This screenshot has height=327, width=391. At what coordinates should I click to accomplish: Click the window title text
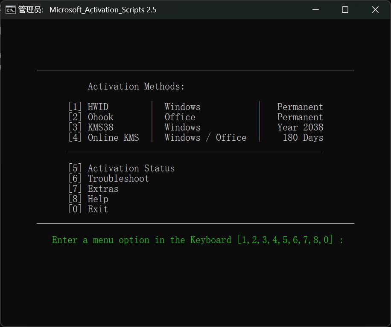click(x=103, y=10)
